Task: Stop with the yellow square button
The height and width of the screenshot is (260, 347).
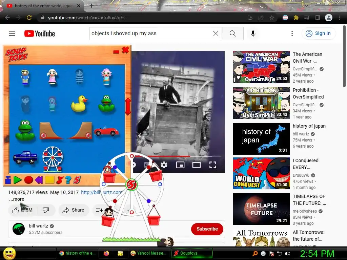Action: [x=49, y=180]
